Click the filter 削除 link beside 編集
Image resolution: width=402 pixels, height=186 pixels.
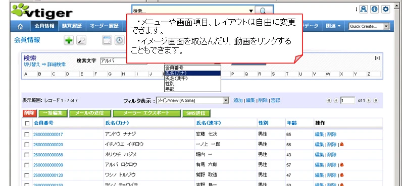[263, 100]
